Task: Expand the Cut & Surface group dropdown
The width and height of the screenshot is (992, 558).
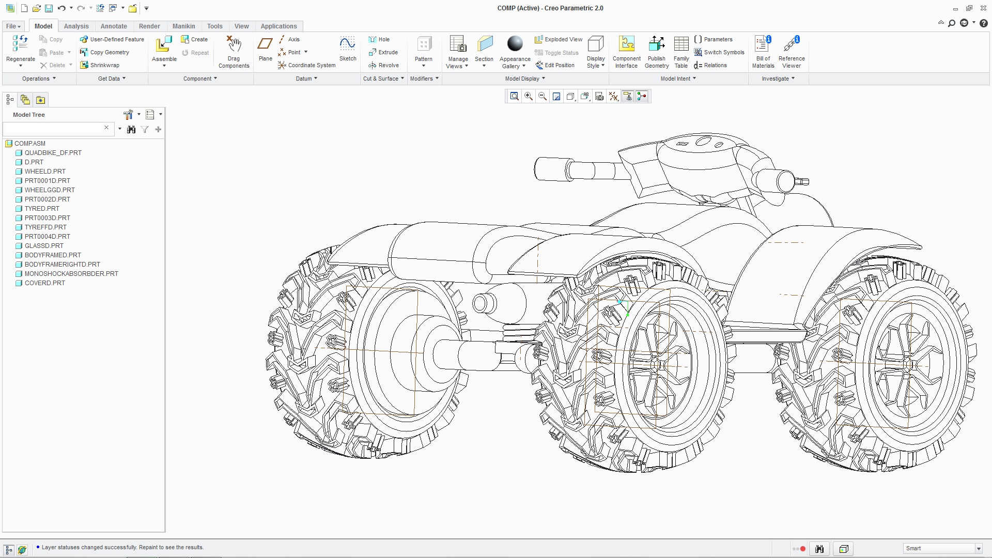Action: coord(383,79)
